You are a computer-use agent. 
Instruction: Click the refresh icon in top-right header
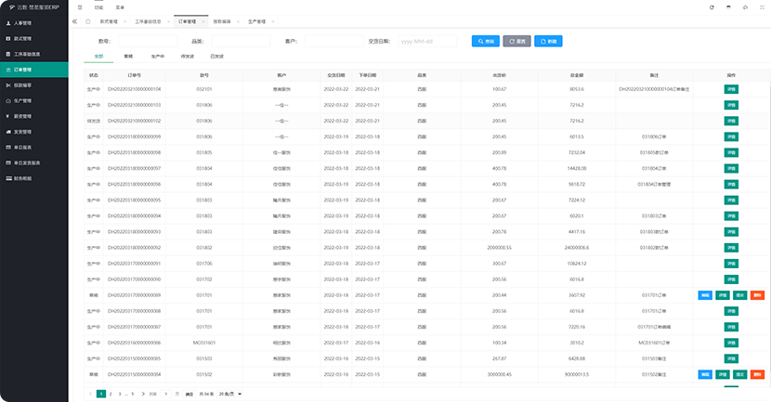click(x=712, y=7)
